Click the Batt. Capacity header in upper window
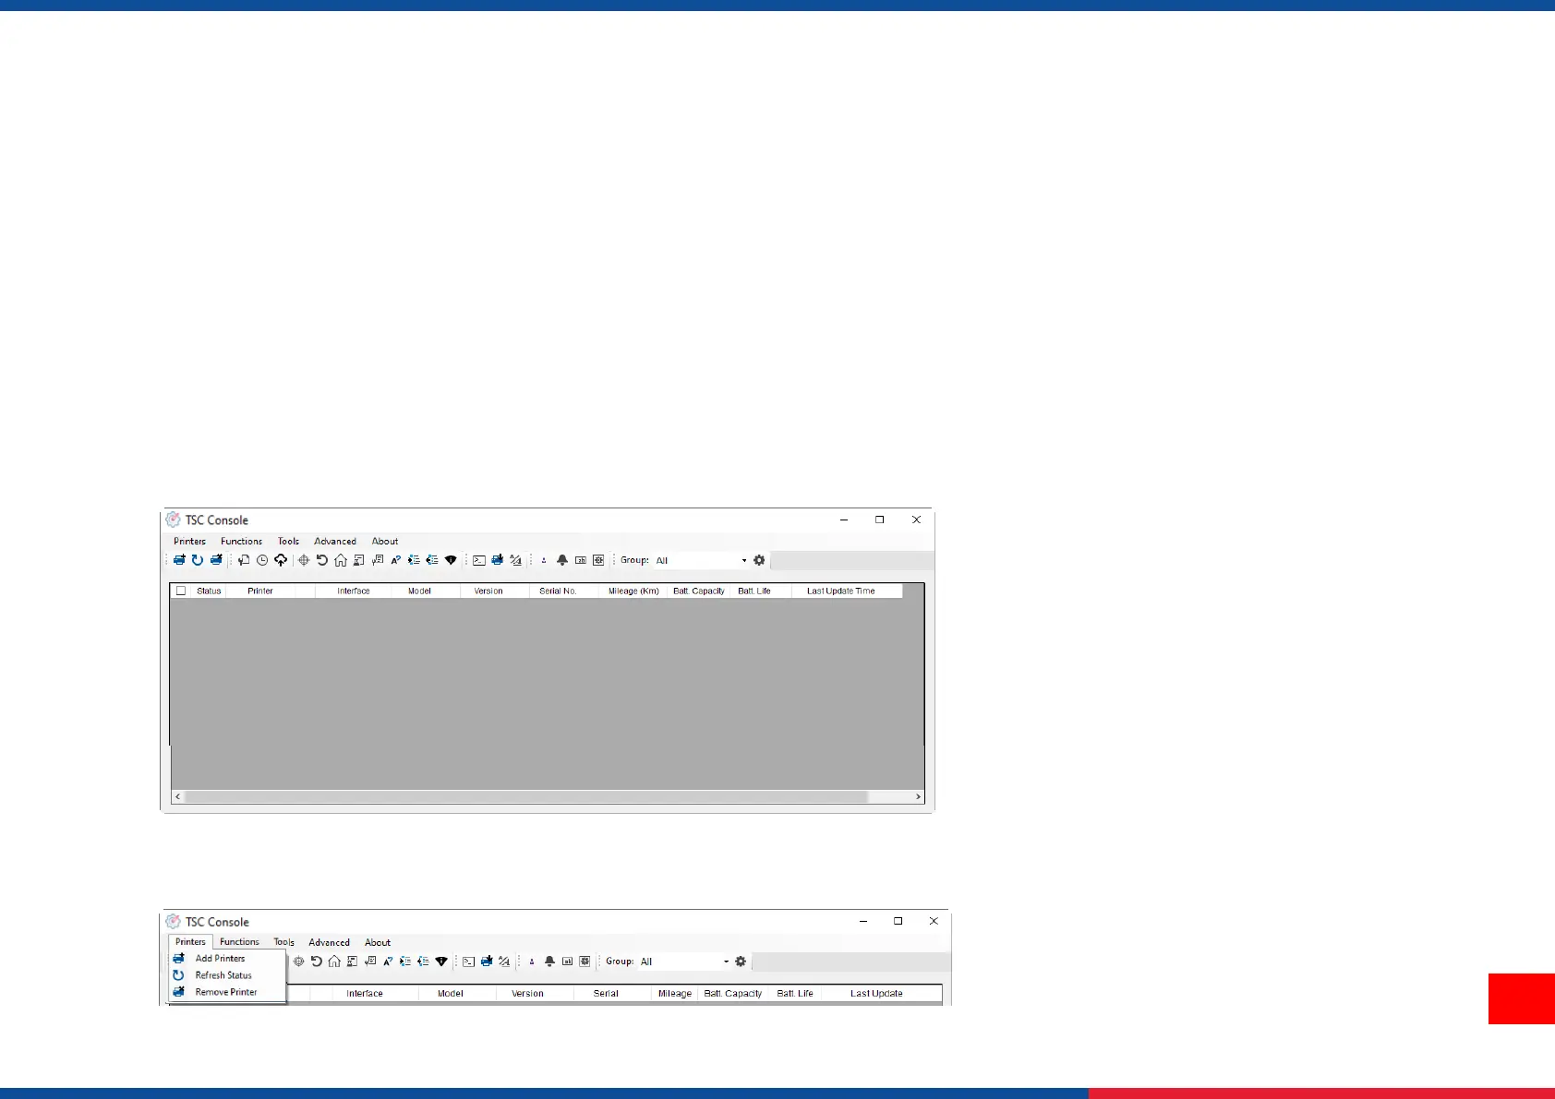 699,591
